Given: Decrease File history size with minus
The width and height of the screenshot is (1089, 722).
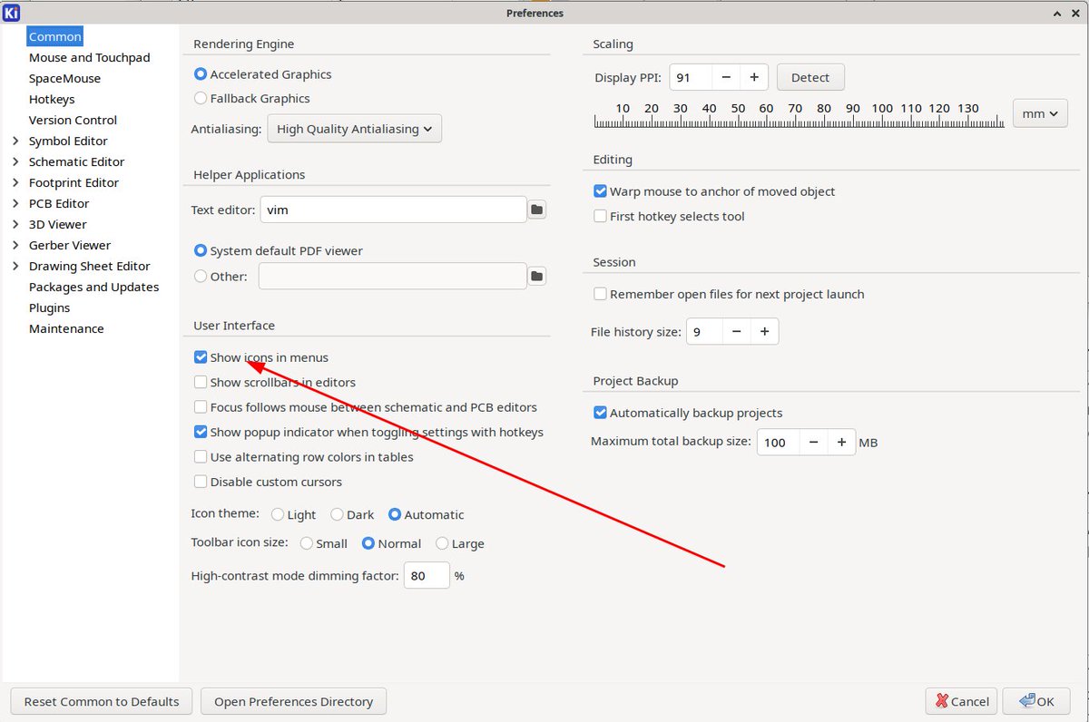Looking at the screenshot, I should [736, 332].
